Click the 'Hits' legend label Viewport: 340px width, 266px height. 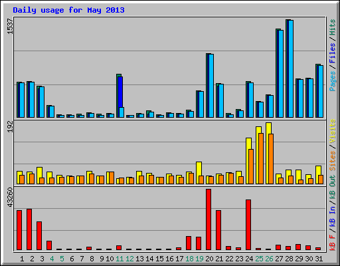(332, 27)
